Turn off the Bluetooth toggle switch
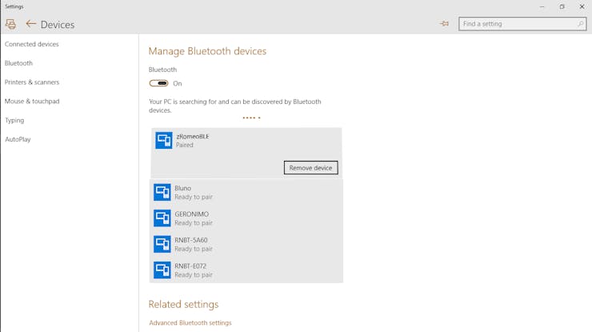 [x=158, y=83]
